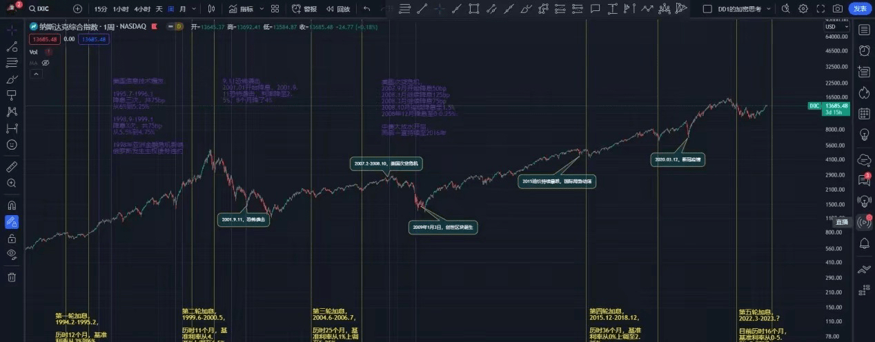Open the 直播 streams panel icon

pos(864,222)
